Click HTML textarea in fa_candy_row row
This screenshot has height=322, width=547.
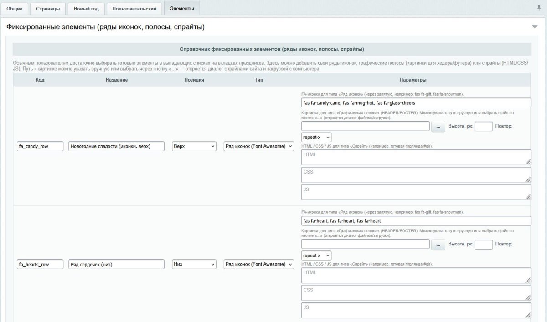coord(416,157)
